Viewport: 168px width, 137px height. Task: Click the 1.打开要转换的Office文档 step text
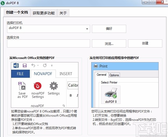point(30,124)
